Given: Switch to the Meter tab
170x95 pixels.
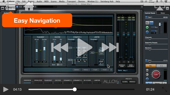Looking at the screenshot, I should point(163,13).
